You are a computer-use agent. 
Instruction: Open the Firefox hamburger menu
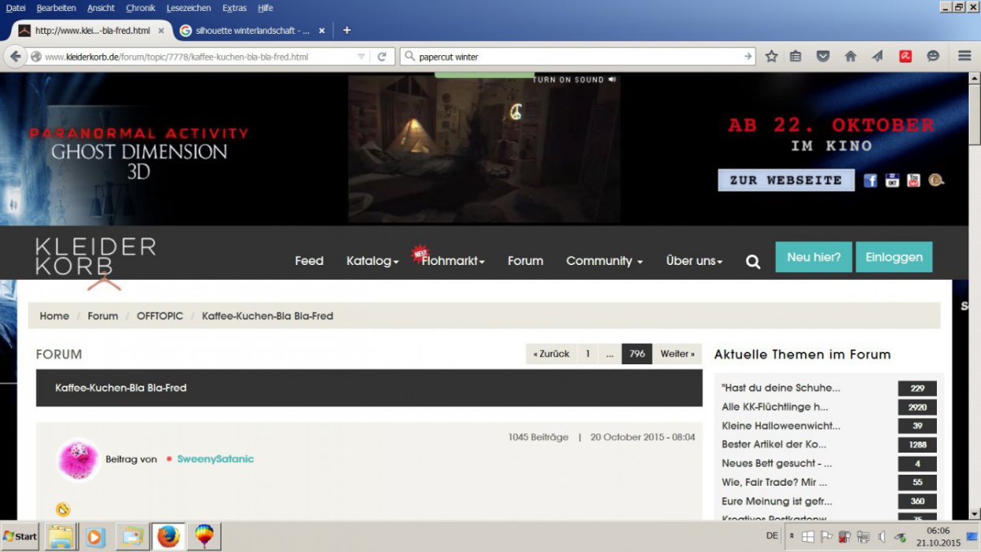(964, 56)
